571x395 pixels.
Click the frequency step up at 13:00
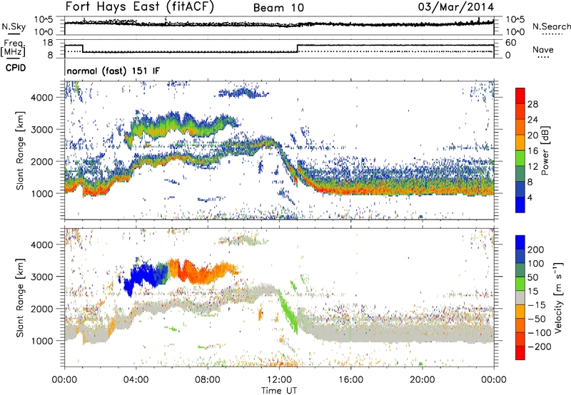coord(298,48)
